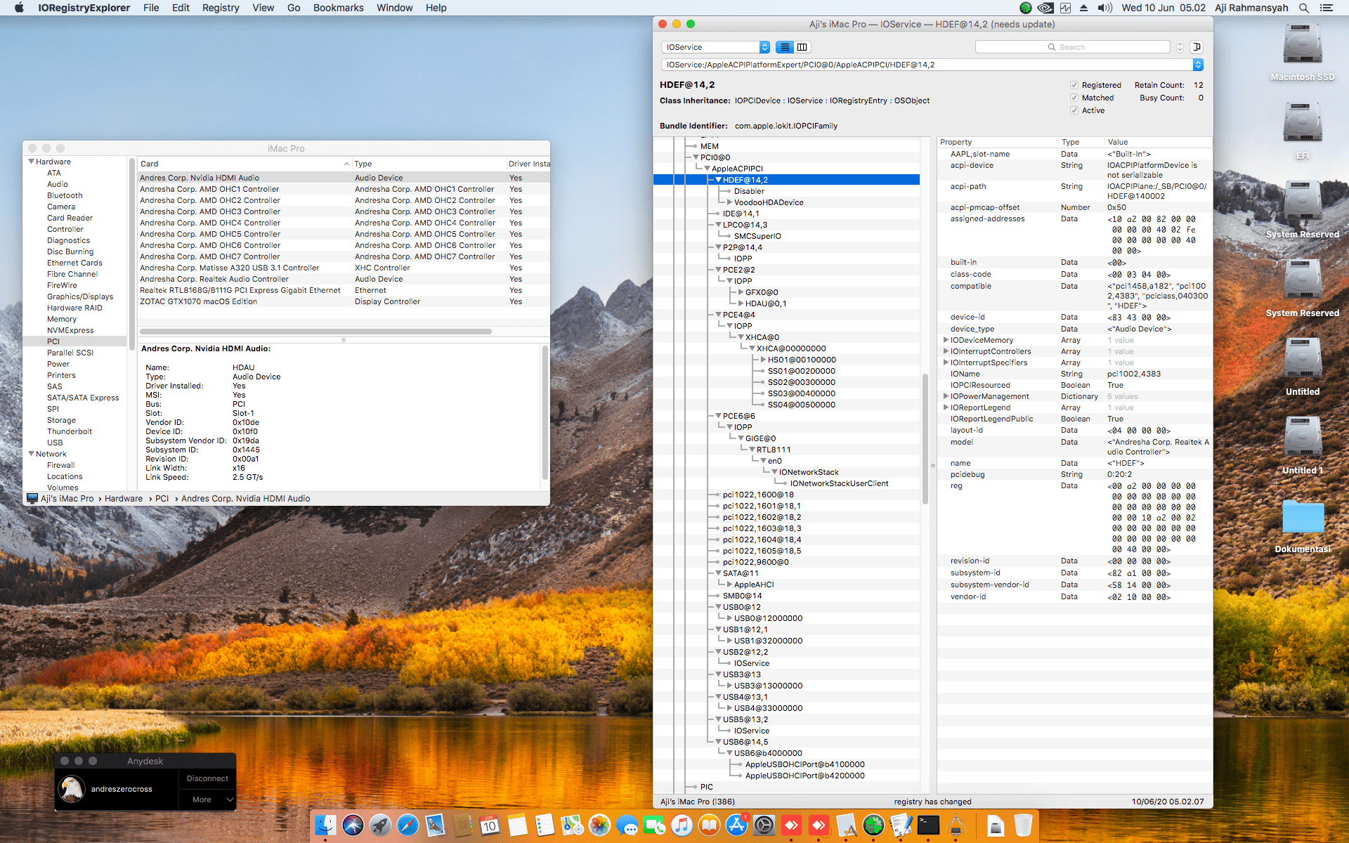Viewport: 1349px width, 843px height.
Task: Sort PCI list by Type column
Action: coord(429,164)
